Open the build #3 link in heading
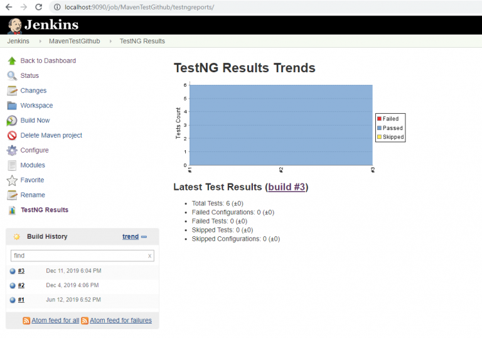Image resolution: width=482 pixels, height=338 pixels. point(286,187)
